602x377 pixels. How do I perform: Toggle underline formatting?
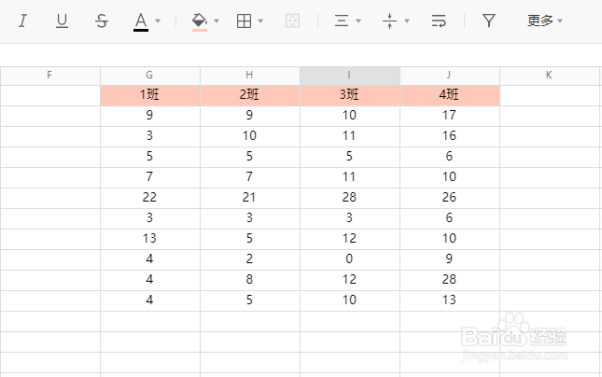pos(62,21)
